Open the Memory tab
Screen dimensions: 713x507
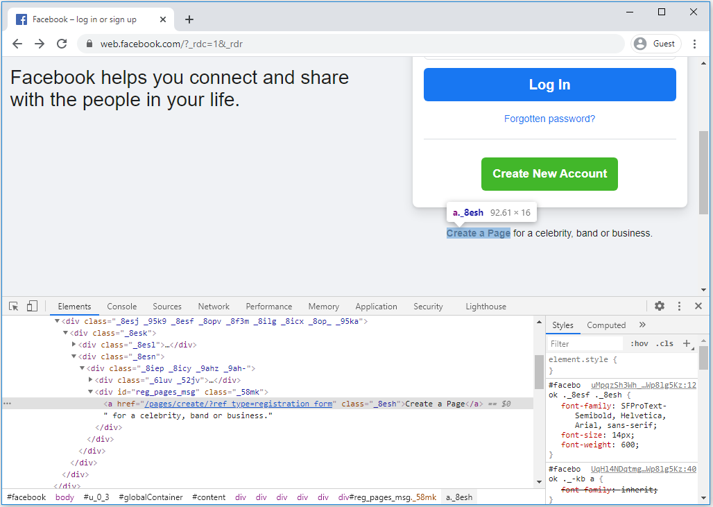tap(323, 307)
